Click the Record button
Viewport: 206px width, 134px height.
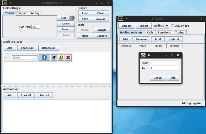(66, 29)
